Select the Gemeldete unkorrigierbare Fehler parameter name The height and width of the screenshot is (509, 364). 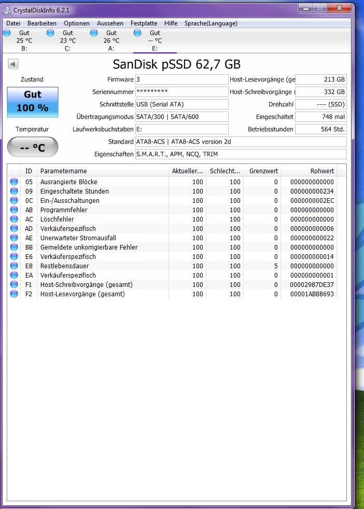(x=89, y=247)
